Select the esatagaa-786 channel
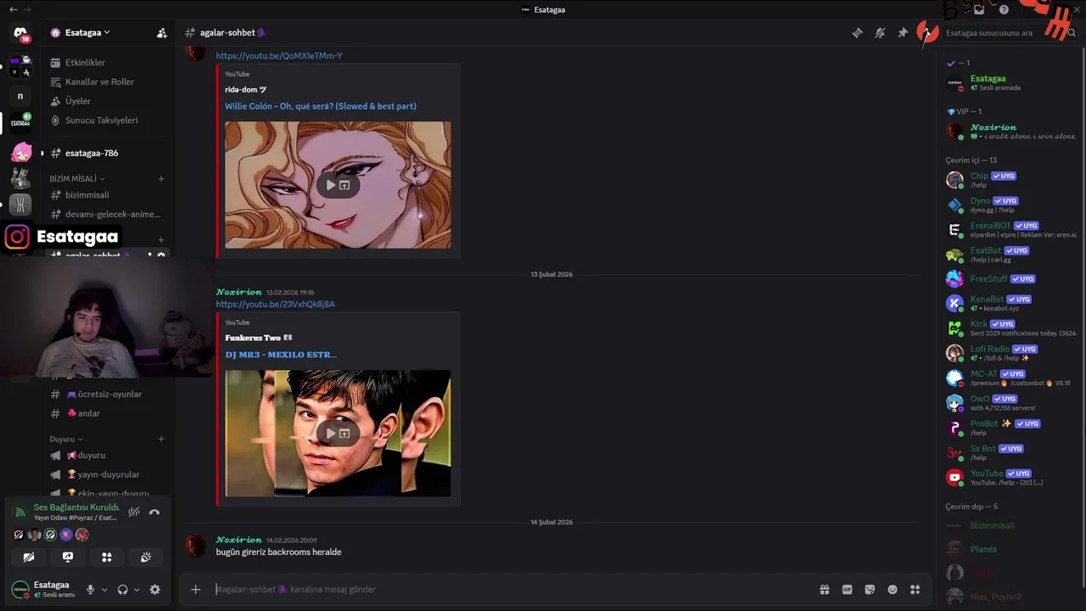The image size is (1086, 611). [x=107, y=154]
